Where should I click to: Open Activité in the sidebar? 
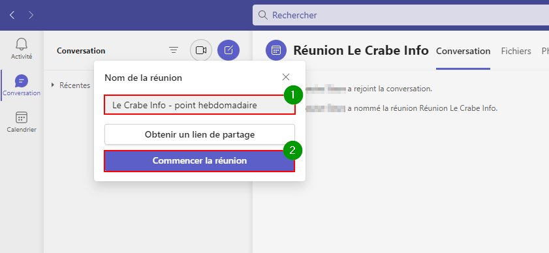22,49
